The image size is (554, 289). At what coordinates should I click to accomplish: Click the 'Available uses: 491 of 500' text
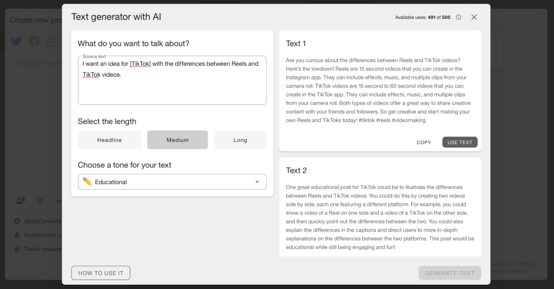click(423, 17)
